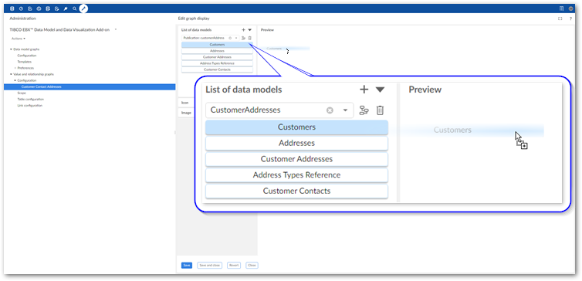Click the Save and close button
The height and width of the screenshot is (281, 582).
coord(210,266)
